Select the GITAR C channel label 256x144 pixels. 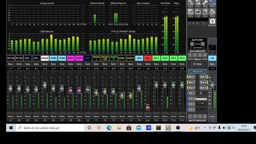[x=70, y=58]
